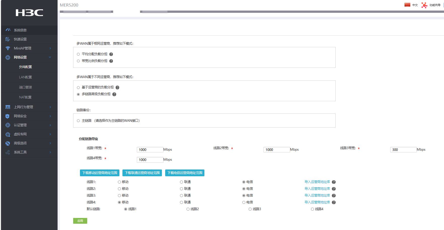Expand the 系统工具 submenu arrow
This screenshot has height=230, width=444.
pos(50,152)
